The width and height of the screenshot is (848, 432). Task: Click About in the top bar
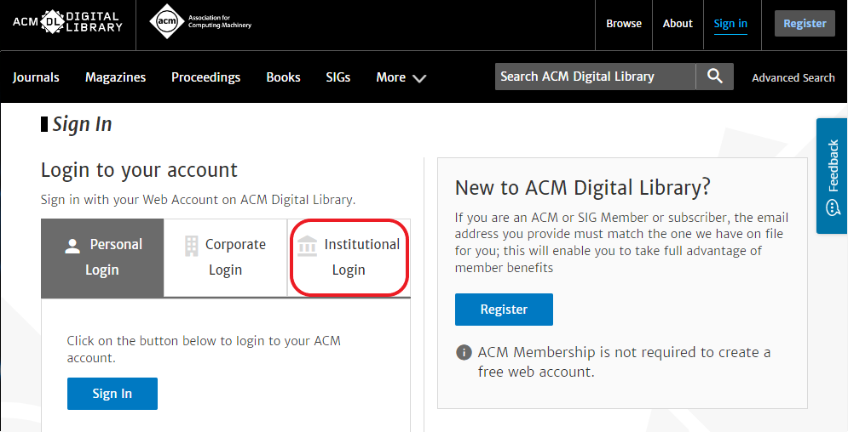click(678, 24)
